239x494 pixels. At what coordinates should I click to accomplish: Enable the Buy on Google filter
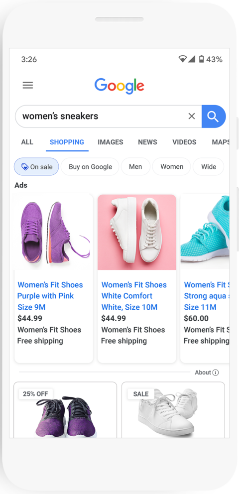[90, 167]
